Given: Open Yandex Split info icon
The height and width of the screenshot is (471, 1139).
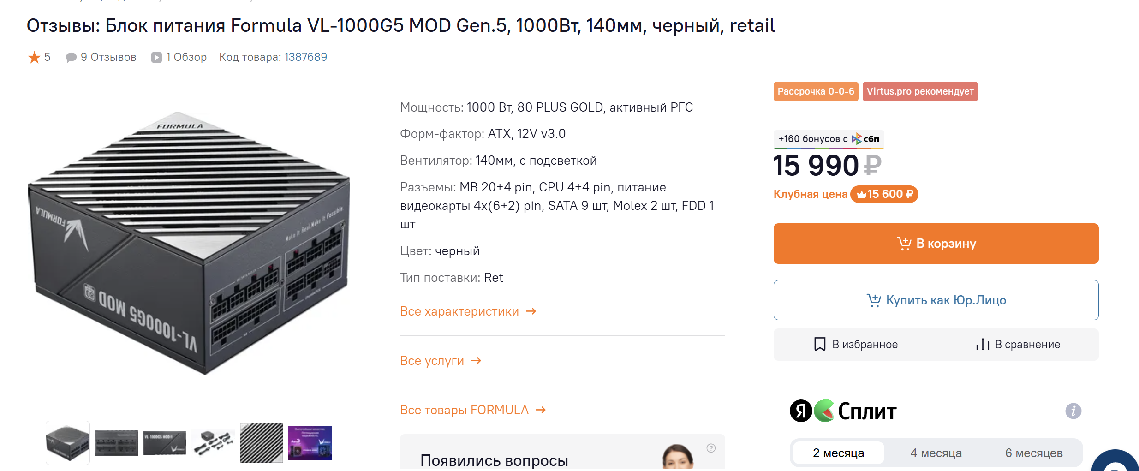Looking at the screenshot, I should (x=1073, y=411).
